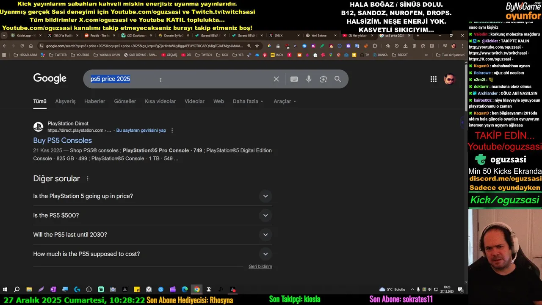Switch to 'Haberler' results tab
The height and width of the screenshot is (305, 542).
pos(94,101)
